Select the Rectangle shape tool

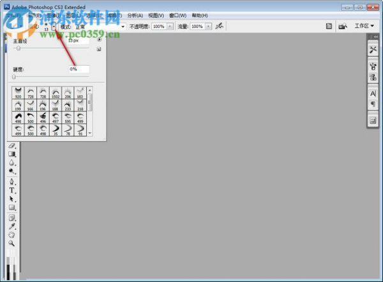point(12,208)
